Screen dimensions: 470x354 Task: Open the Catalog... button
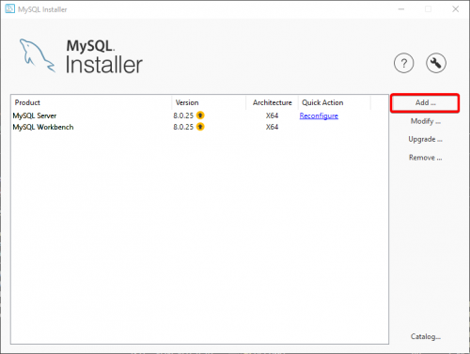tap(426, 337)
